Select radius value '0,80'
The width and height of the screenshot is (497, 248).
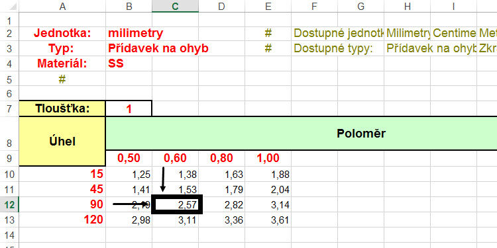point(221,158)
